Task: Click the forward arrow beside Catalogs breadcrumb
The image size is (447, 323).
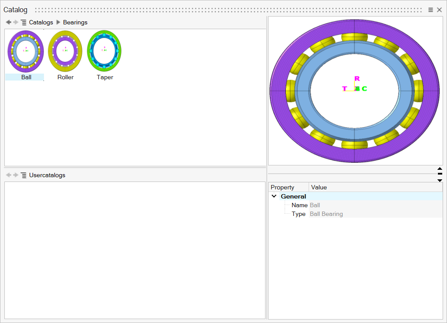Action: [x=16, y=22]
